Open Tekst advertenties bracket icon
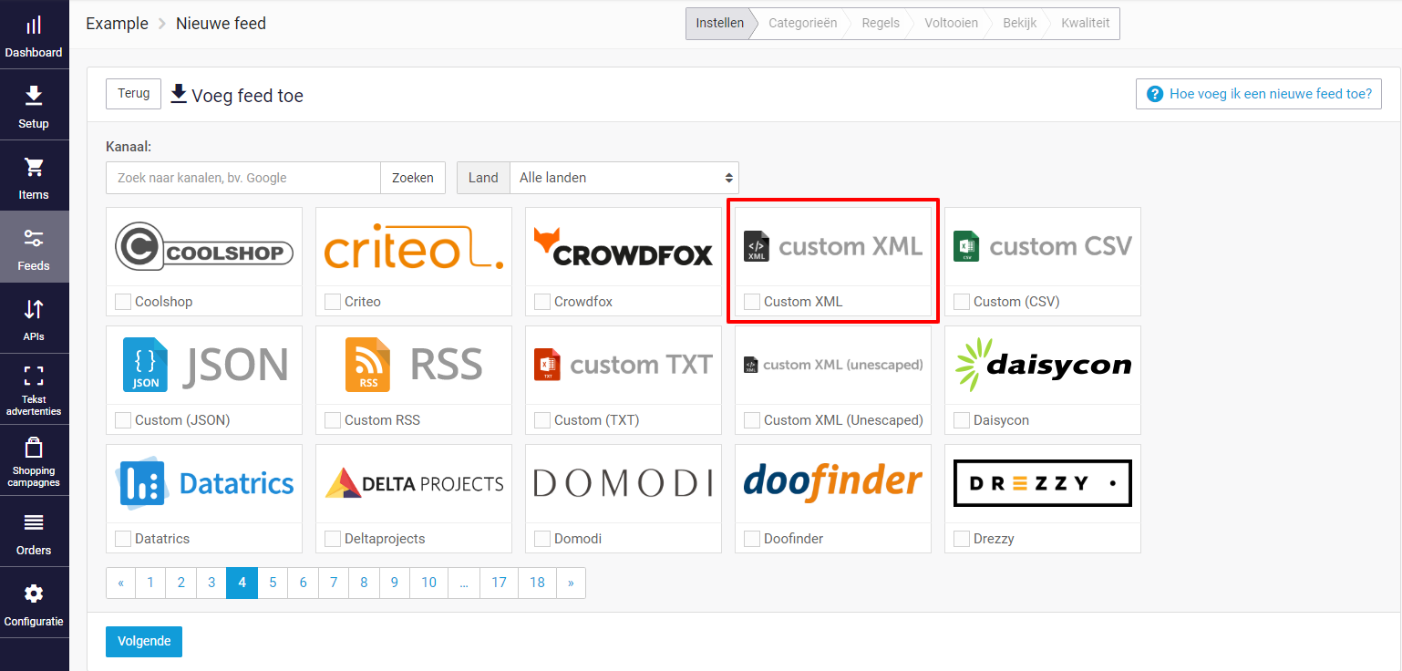1402x671 pixels. pos(34,376)
